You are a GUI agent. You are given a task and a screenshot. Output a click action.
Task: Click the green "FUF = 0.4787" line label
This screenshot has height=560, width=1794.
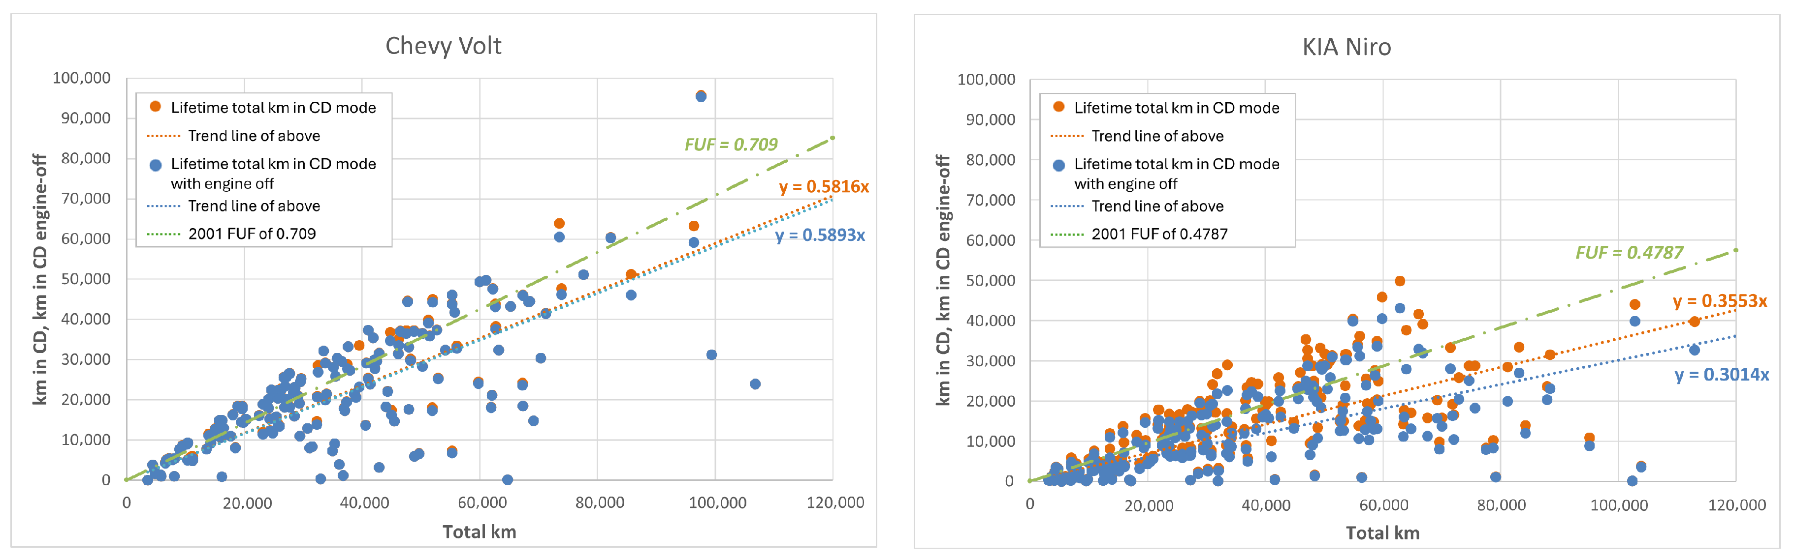point(1630,252)
